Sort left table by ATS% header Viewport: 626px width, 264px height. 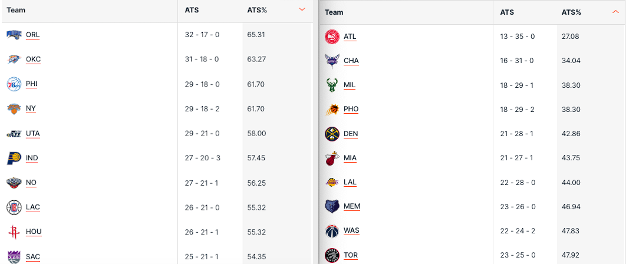[257, 10]
